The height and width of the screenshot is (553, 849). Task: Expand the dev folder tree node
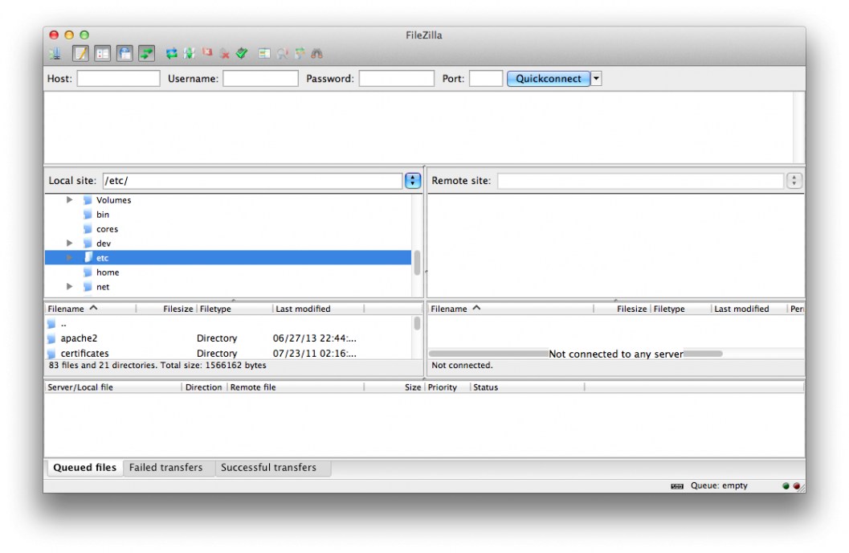pyautogui.click(x=69, y=244)
